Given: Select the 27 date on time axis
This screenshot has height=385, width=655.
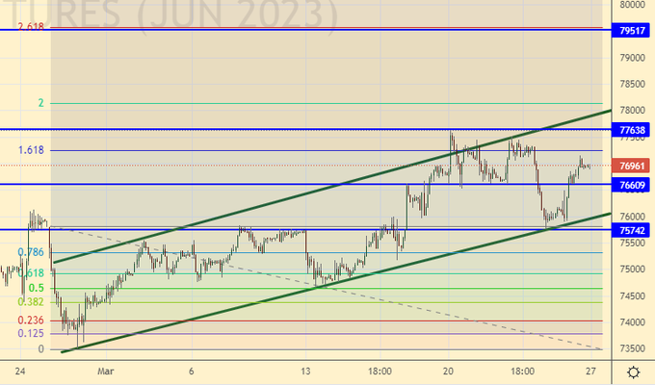Looking at the screenshot, I should click(590, 372).
